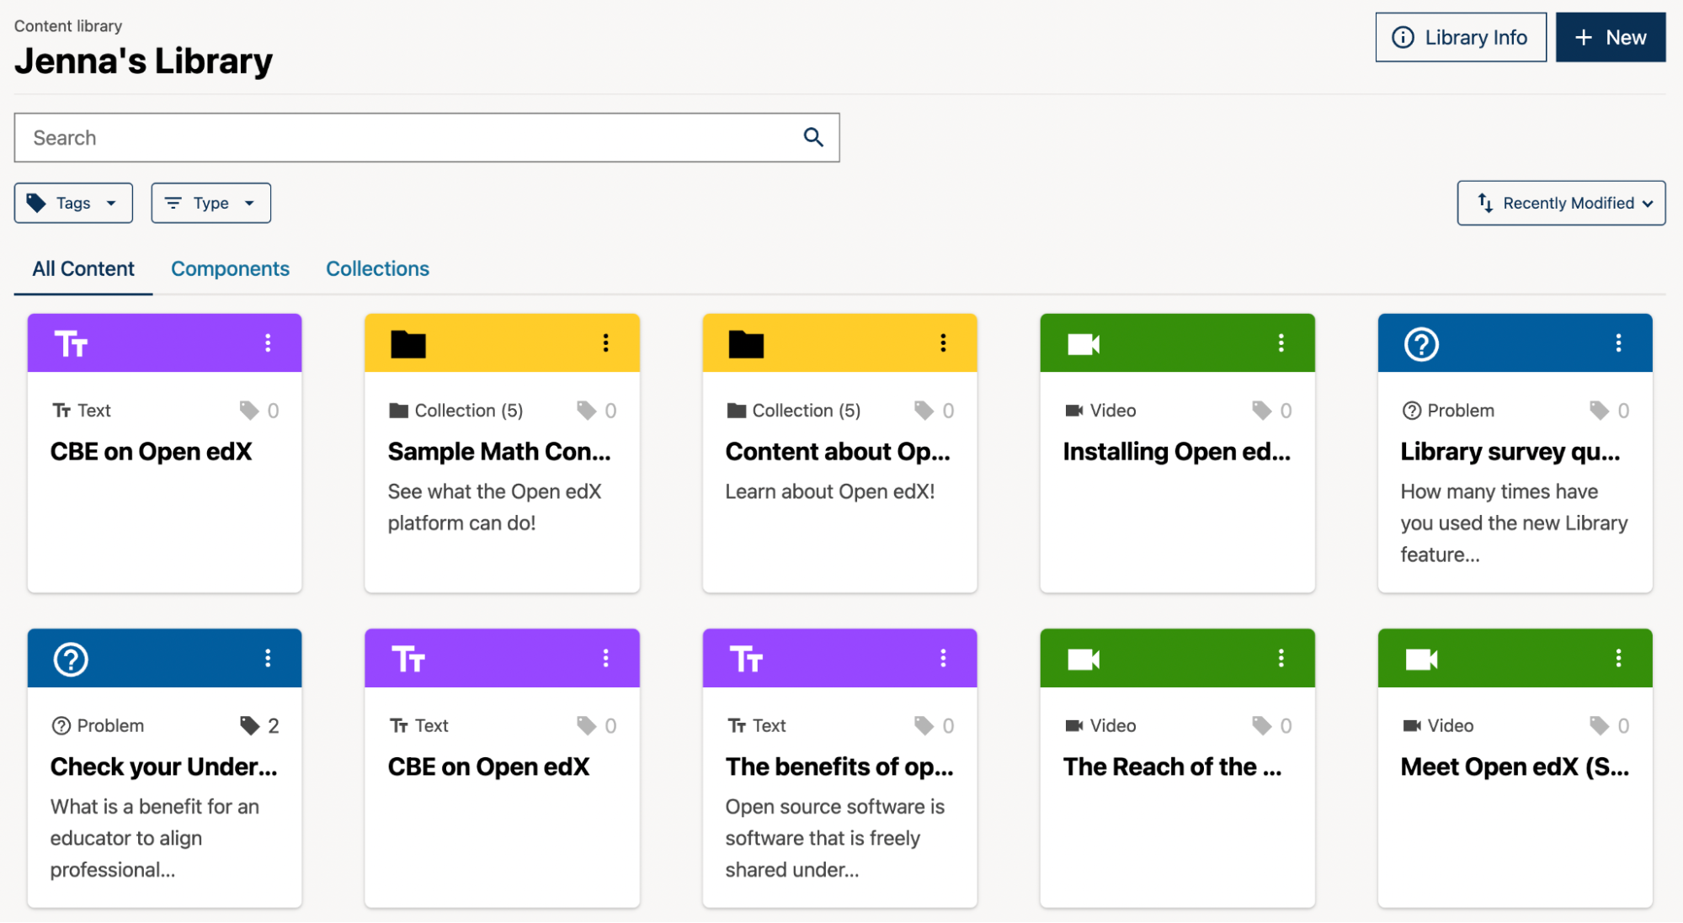Click the Tags filter label icon

point(36,203)
